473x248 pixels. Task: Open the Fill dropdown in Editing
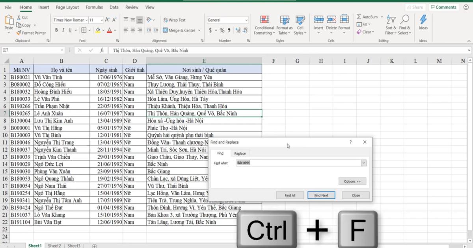point(363,24)
